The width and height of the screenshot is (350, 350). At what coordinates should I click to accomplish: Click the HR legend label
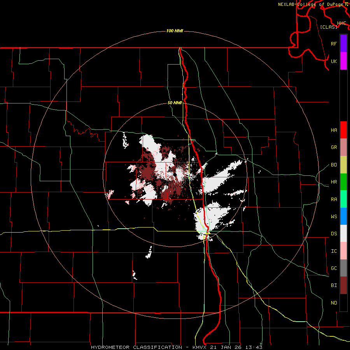tap(334, 182)
